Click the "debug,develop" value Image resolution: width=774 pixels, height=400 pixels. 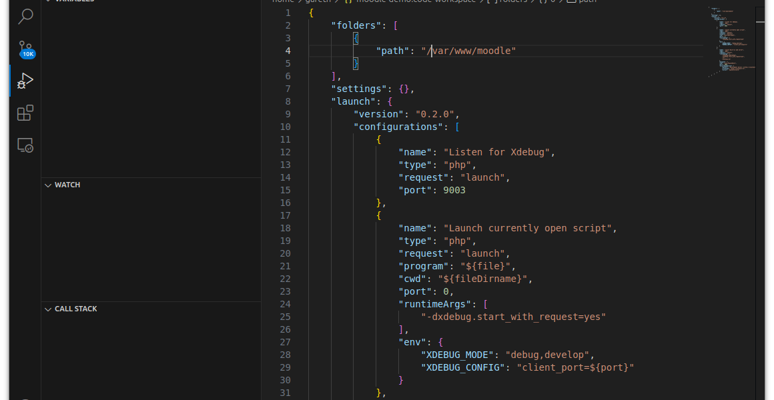point(547,355)
